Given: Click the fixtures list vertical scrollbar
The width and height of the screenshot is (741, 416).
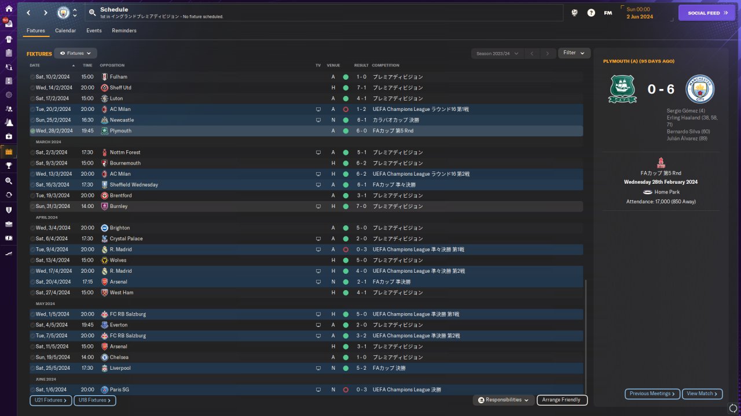Looking at the screenshot, I should [586, 338].
